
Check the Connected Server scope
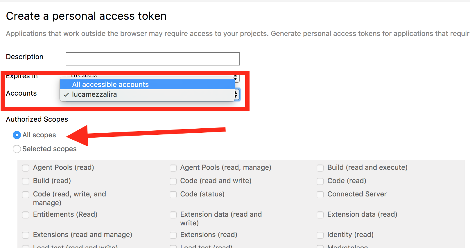coord(320,194)
